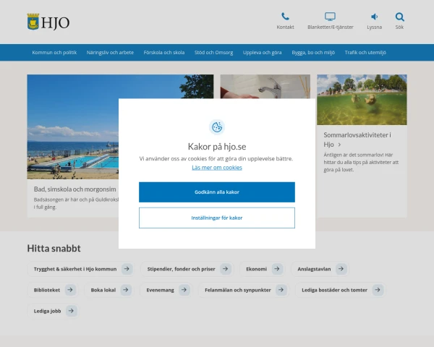
Task: Click the underwater ducks thumbnail image
Action: tap(362, 100)
